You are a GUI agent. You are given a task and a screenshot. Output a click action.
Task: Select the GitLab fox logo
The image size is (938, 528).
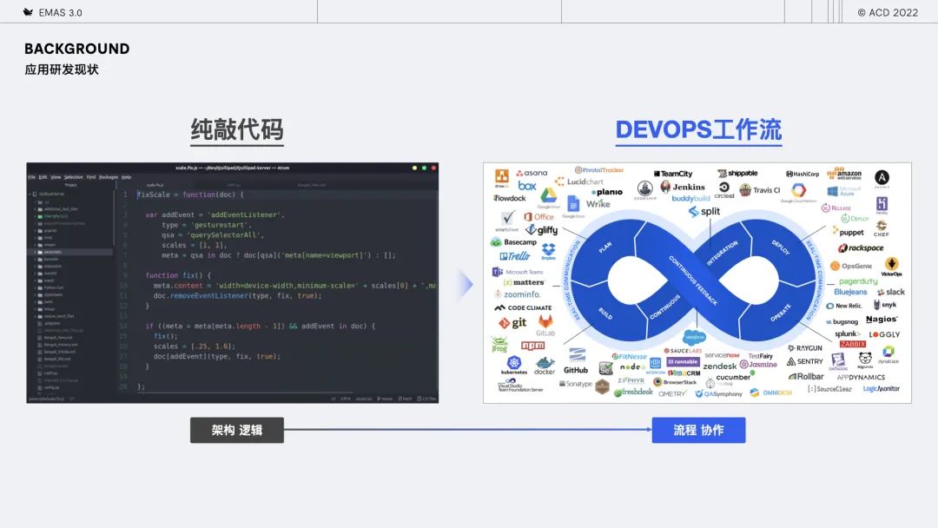pyautogui.click(x=545, y=326)
